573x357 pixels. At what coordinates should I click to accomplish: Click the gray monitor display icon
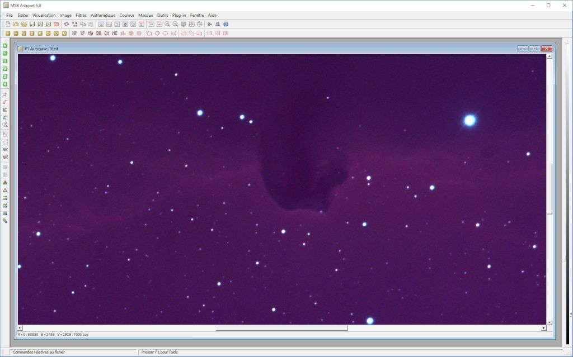[184, 24]
